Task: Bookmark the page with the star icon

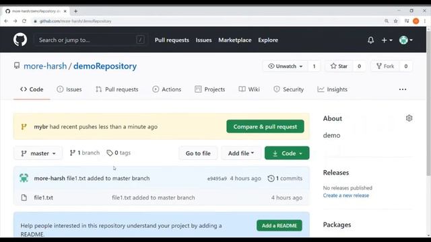Action: click(x=395, y=21)
